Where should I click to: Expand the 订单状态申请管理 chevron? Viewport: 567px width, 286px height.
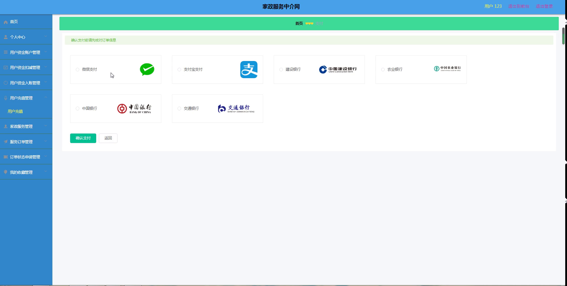coord(46,156)
